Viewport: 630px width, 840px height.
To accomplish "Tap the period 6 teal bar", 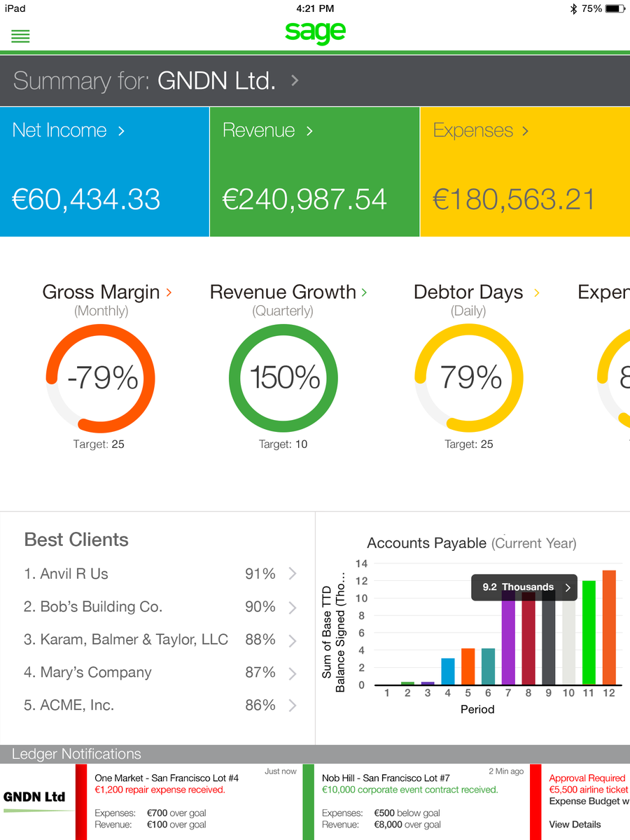I will point(488,666).
